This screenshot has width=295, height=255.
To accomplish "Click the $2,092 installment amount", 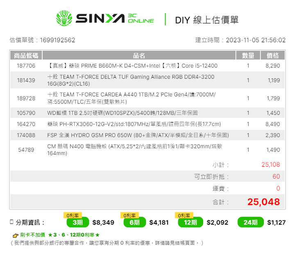I will click(217, 223).
